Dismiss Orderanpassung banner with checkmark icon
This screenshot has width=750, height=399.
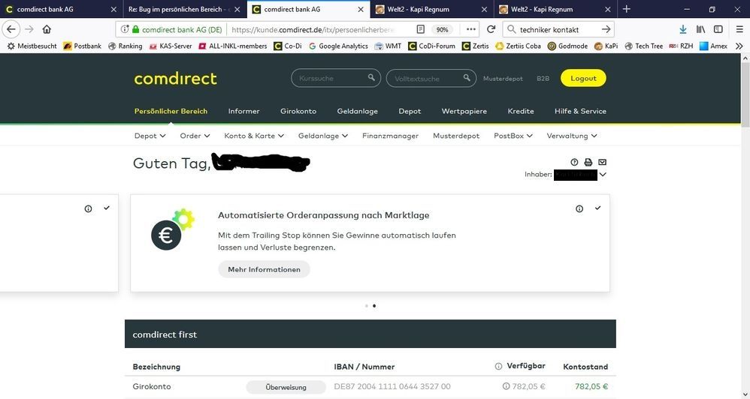coord(597,208)
